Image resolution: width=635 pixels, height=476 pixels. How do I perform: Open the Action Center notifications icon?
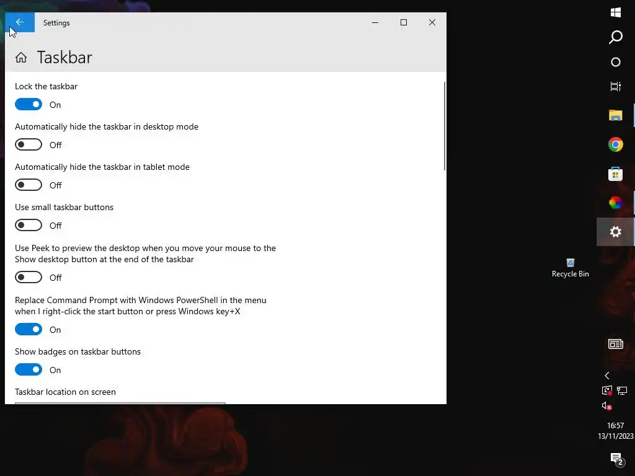(616, 459)
